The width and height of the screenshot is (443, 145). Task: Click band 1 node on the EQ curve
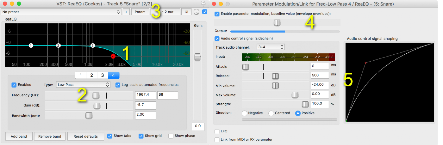[31, 45]
